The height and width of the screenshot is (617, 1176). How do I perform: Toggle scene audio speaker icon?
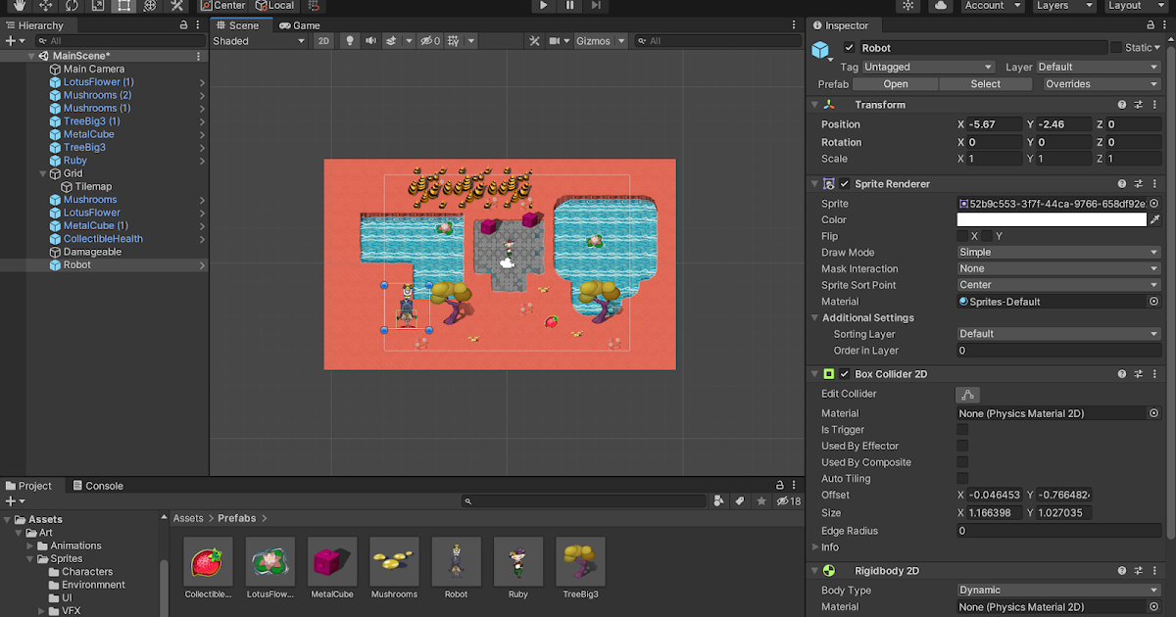point(370,41)
